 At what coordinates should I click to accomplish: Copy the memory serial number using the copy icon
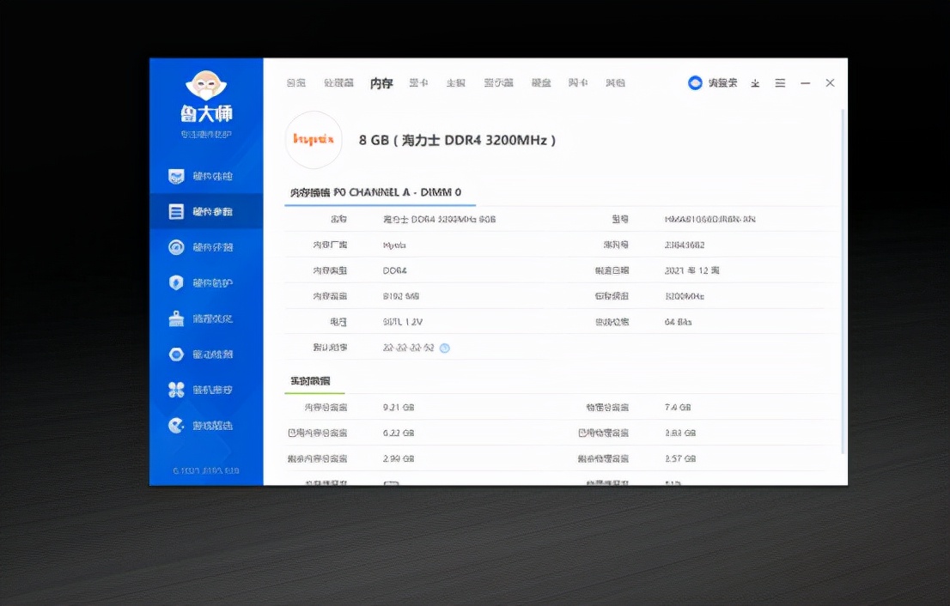click(x=444, y=348)
